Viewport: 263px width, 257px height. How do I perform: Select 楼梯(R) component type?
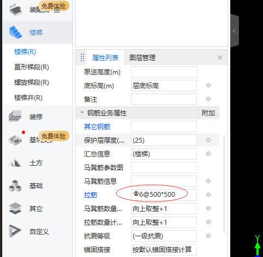[25, 52]
